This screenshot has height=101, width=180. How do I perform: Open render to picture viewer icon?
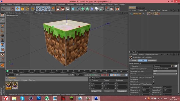(63, 9)
